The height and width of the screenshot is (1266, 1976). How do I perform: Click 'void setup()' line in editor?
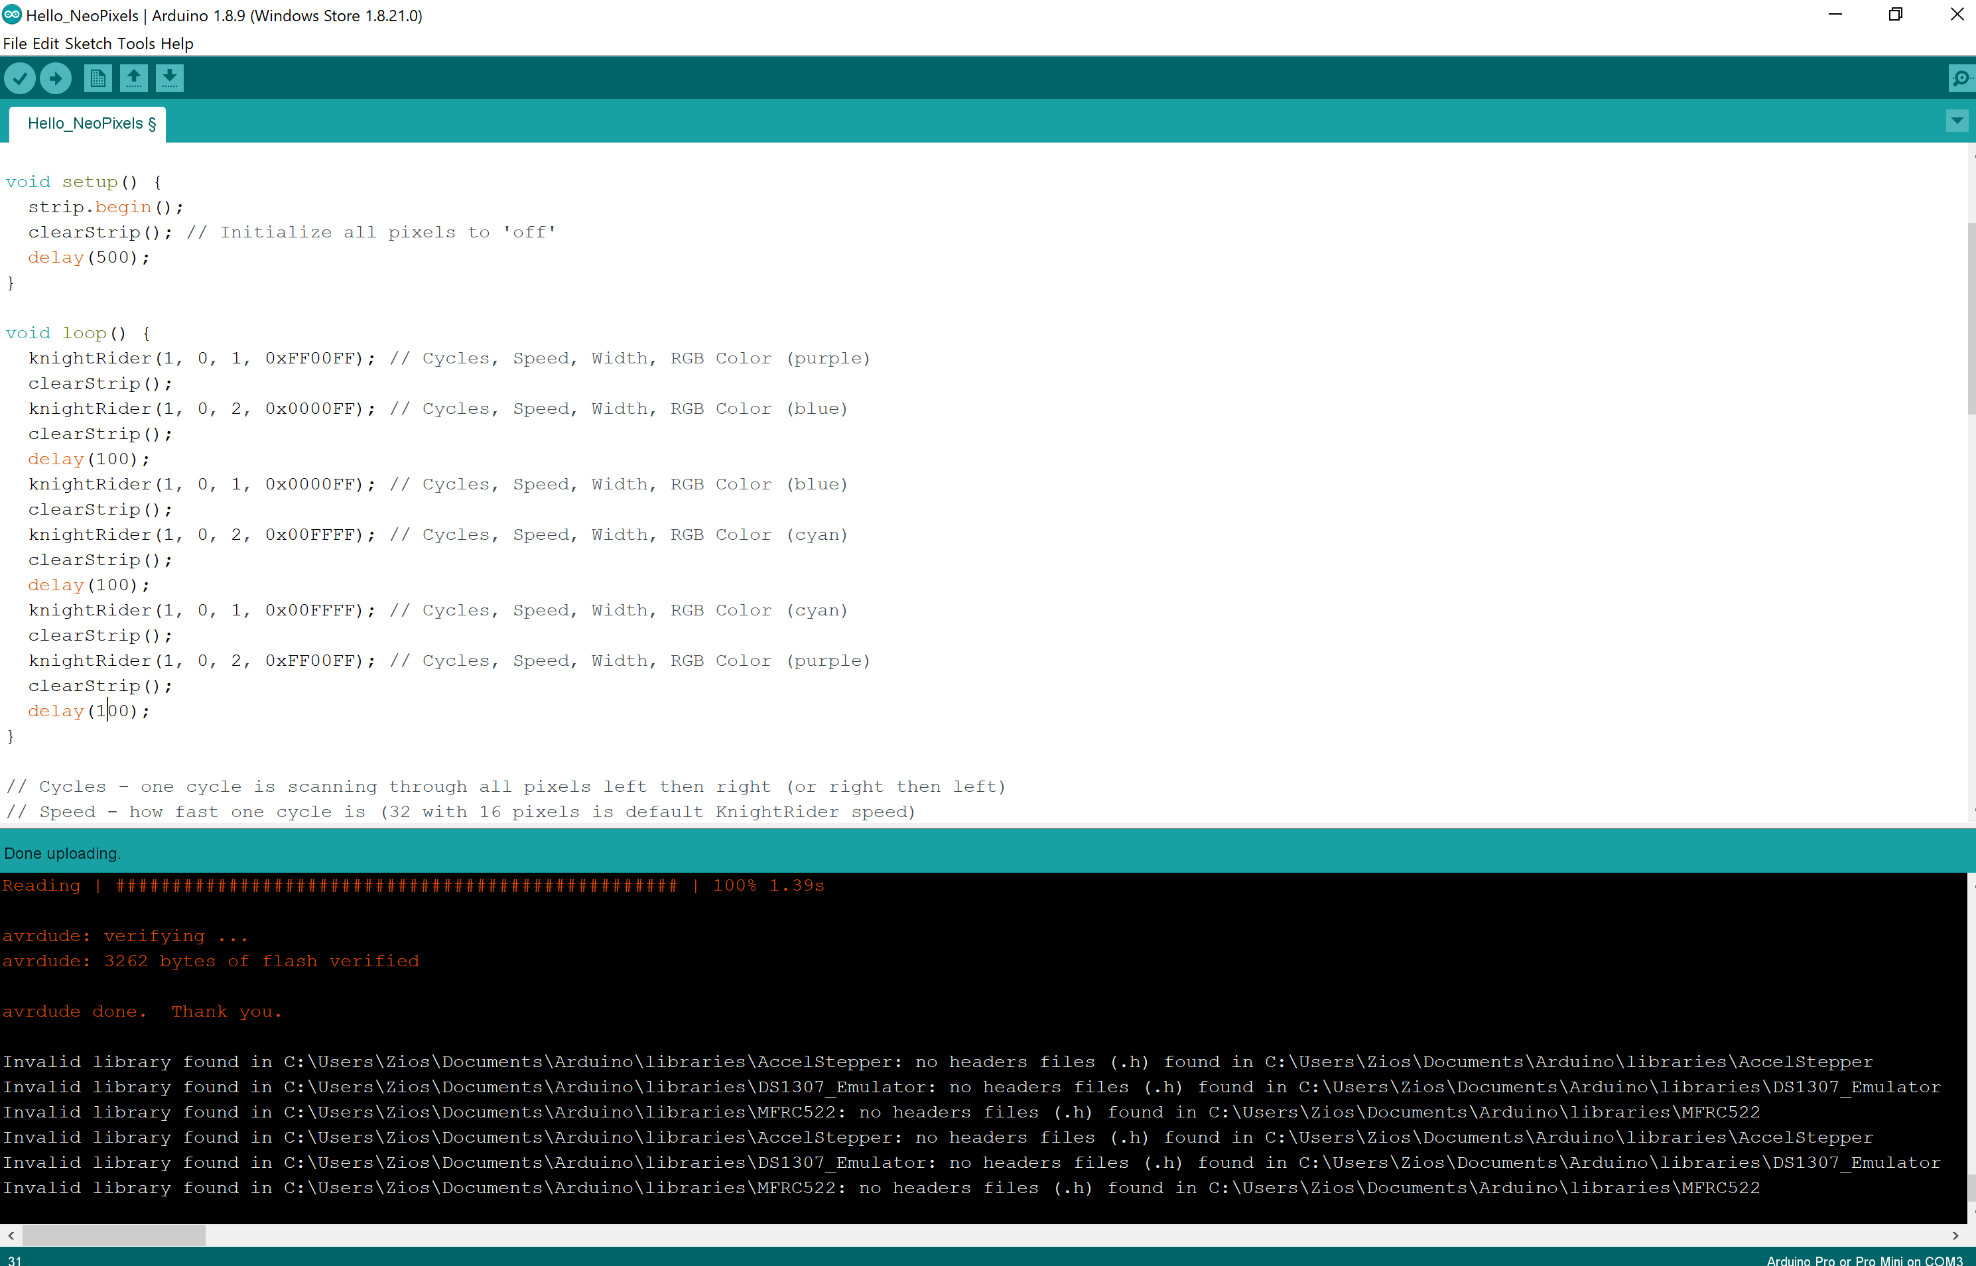83,182
